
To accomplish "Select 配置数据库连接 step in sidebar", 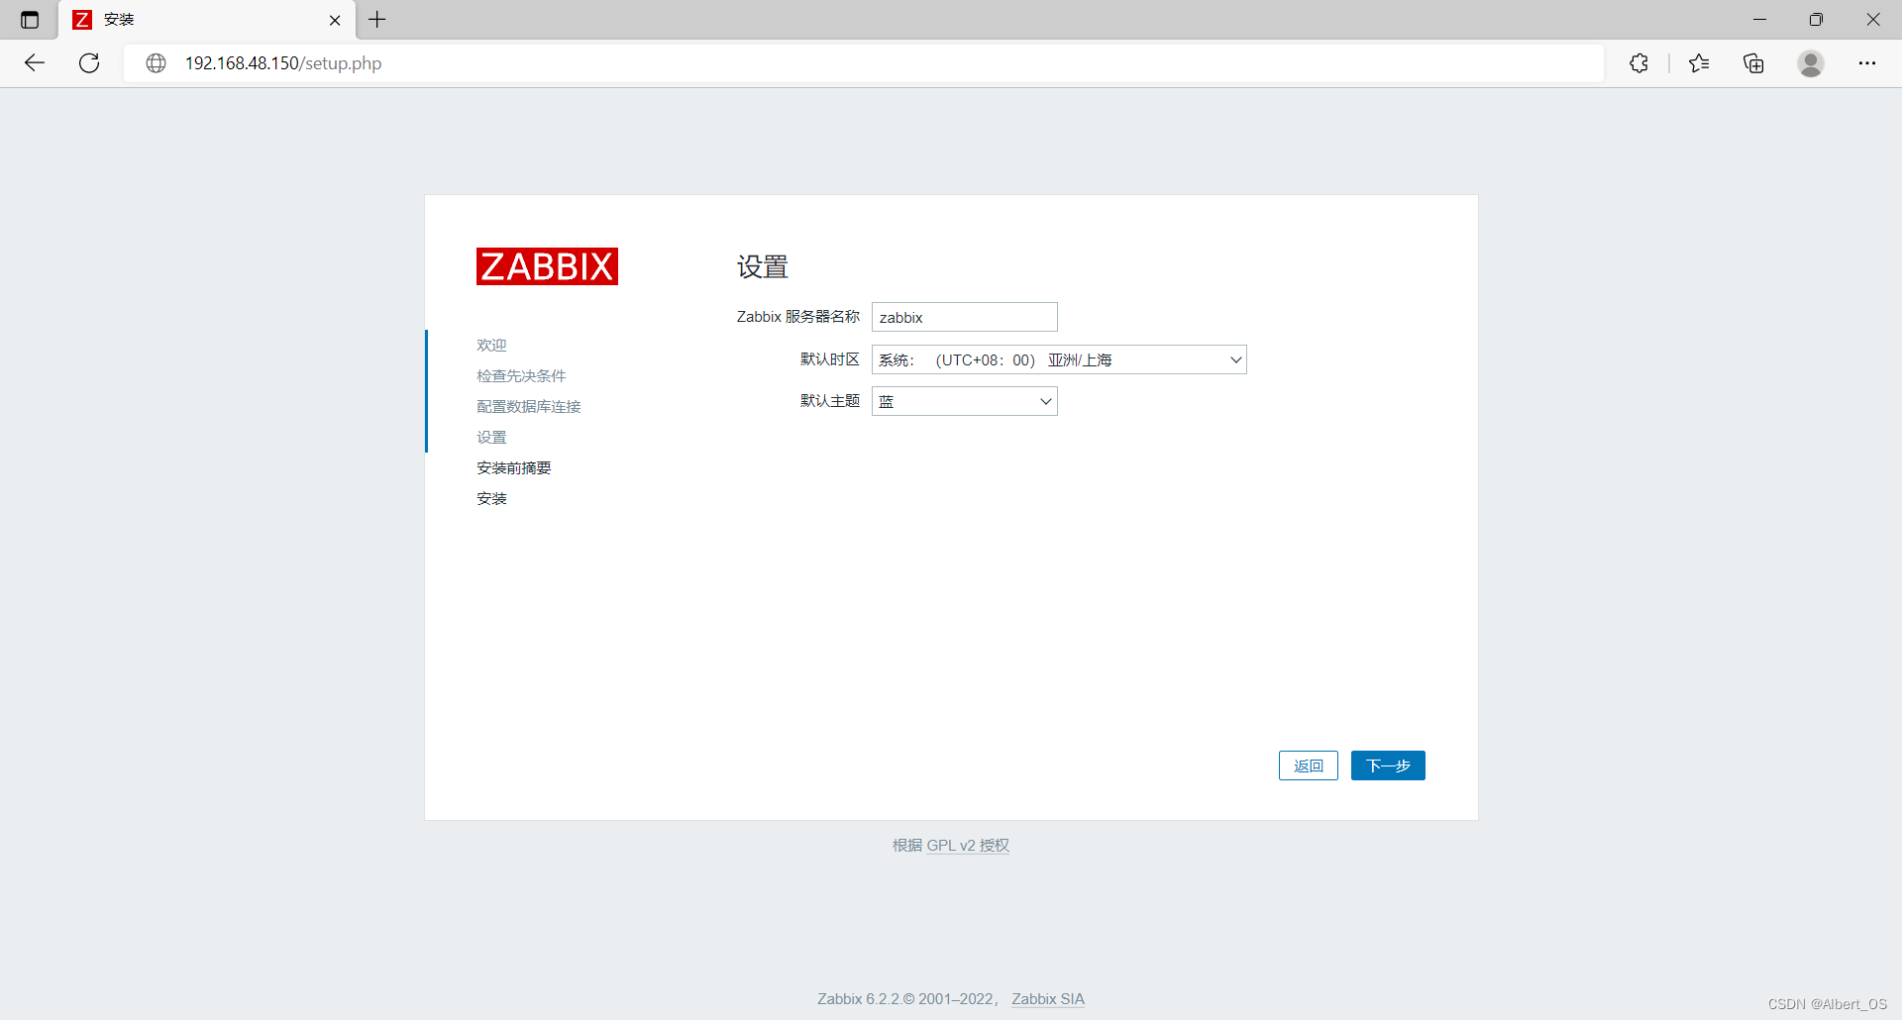I will pos(529,407).
